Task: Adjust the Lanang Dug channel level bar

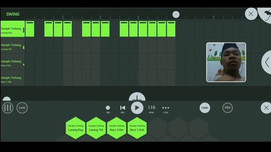Action: pos(24,30)
